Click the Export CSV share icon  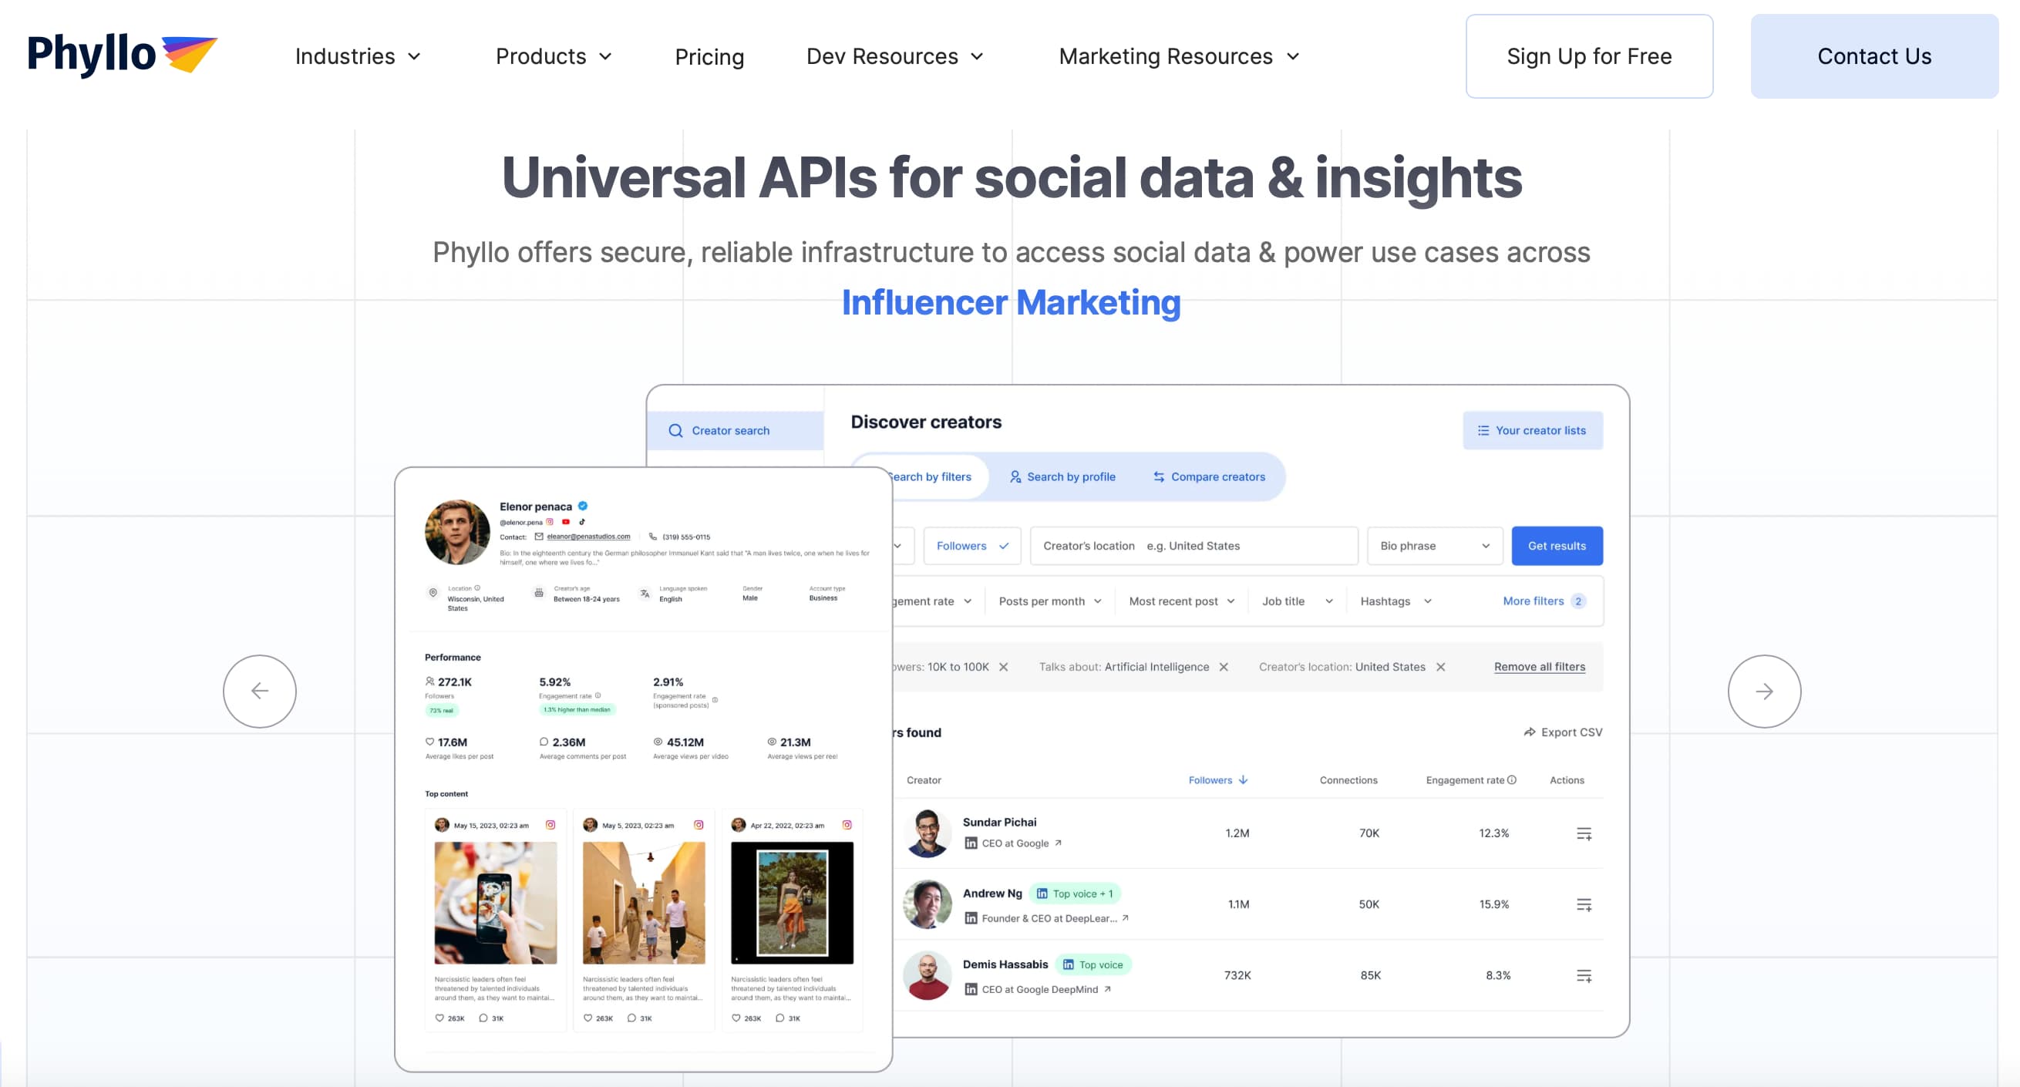point(1529,732)
